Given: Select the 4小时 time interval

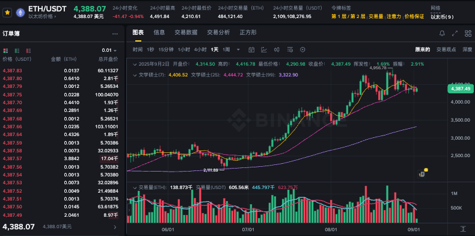Looking at the screenshot, I should [x=200, y=49].
